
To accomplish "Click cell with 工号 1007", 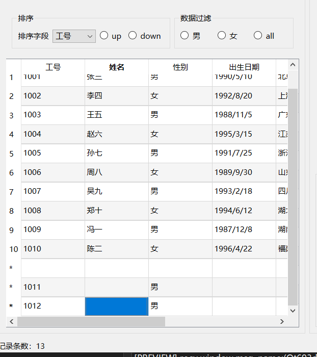I will coord(53,191).
